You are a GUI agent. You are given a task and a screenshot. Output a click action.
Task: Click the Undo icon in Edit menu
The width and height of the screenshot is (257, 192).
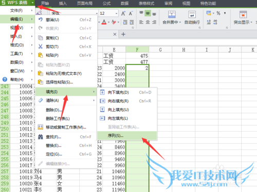click(41, 19)
